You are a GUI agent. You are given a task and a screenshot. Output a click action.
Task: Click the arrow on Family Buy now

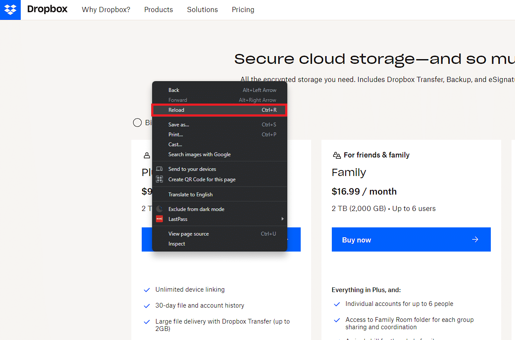click(x=475, y=239)
